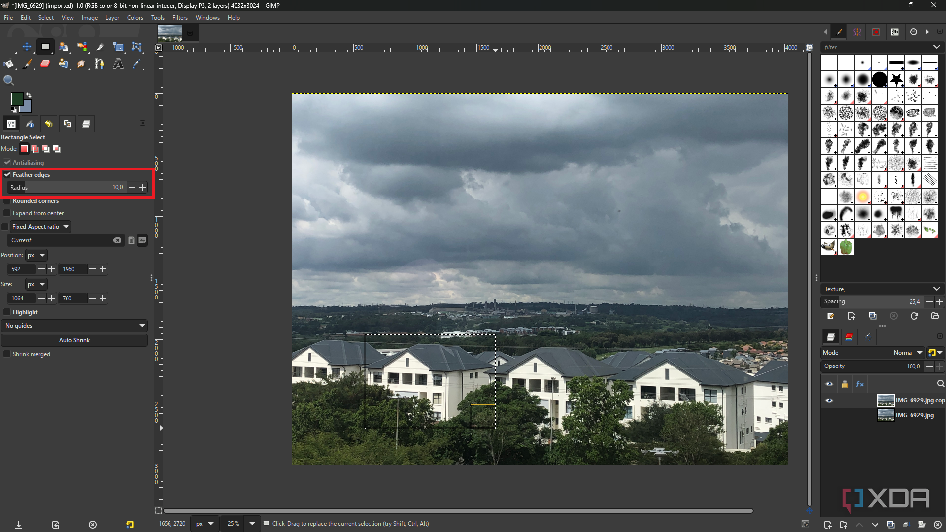Click the Position X field showing 592

22,269
